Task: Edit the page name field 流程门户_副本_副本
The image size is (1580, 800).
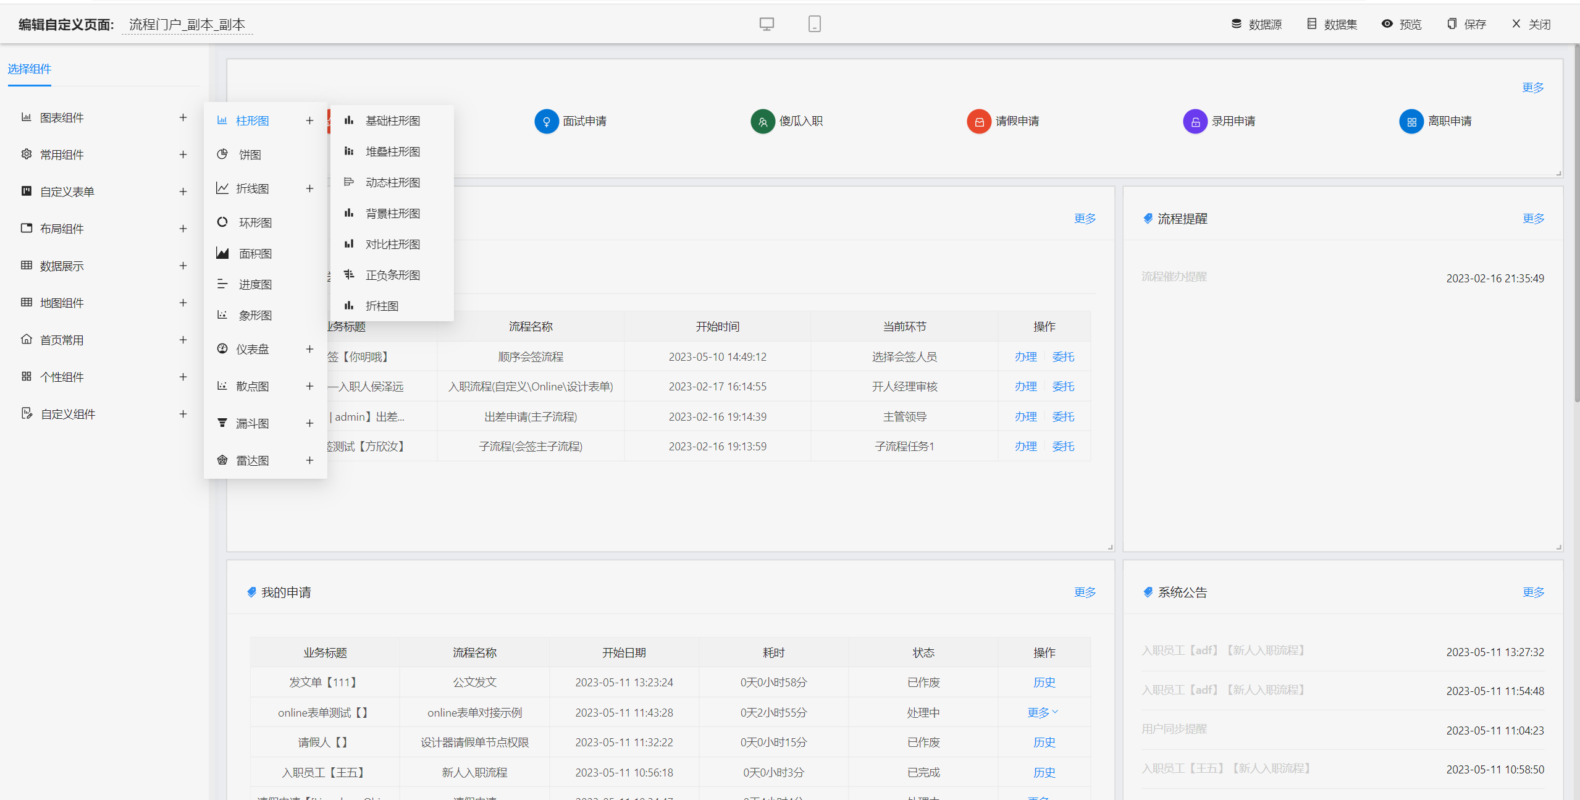Action: [x=187, y=24]
